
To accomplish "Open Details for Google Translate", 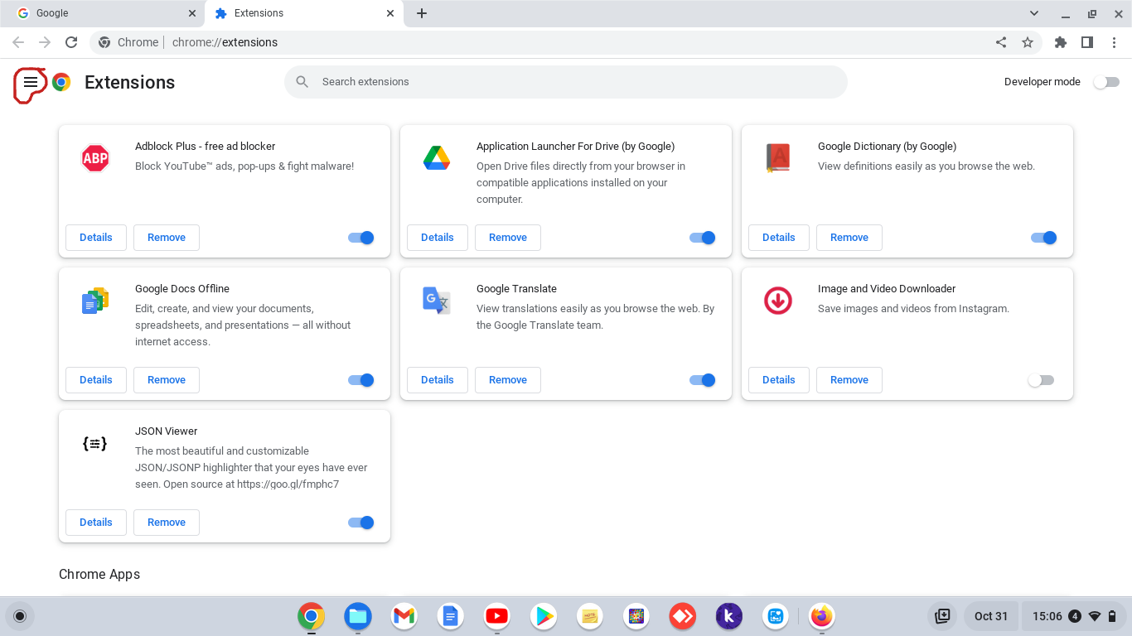I will (438, 380).
